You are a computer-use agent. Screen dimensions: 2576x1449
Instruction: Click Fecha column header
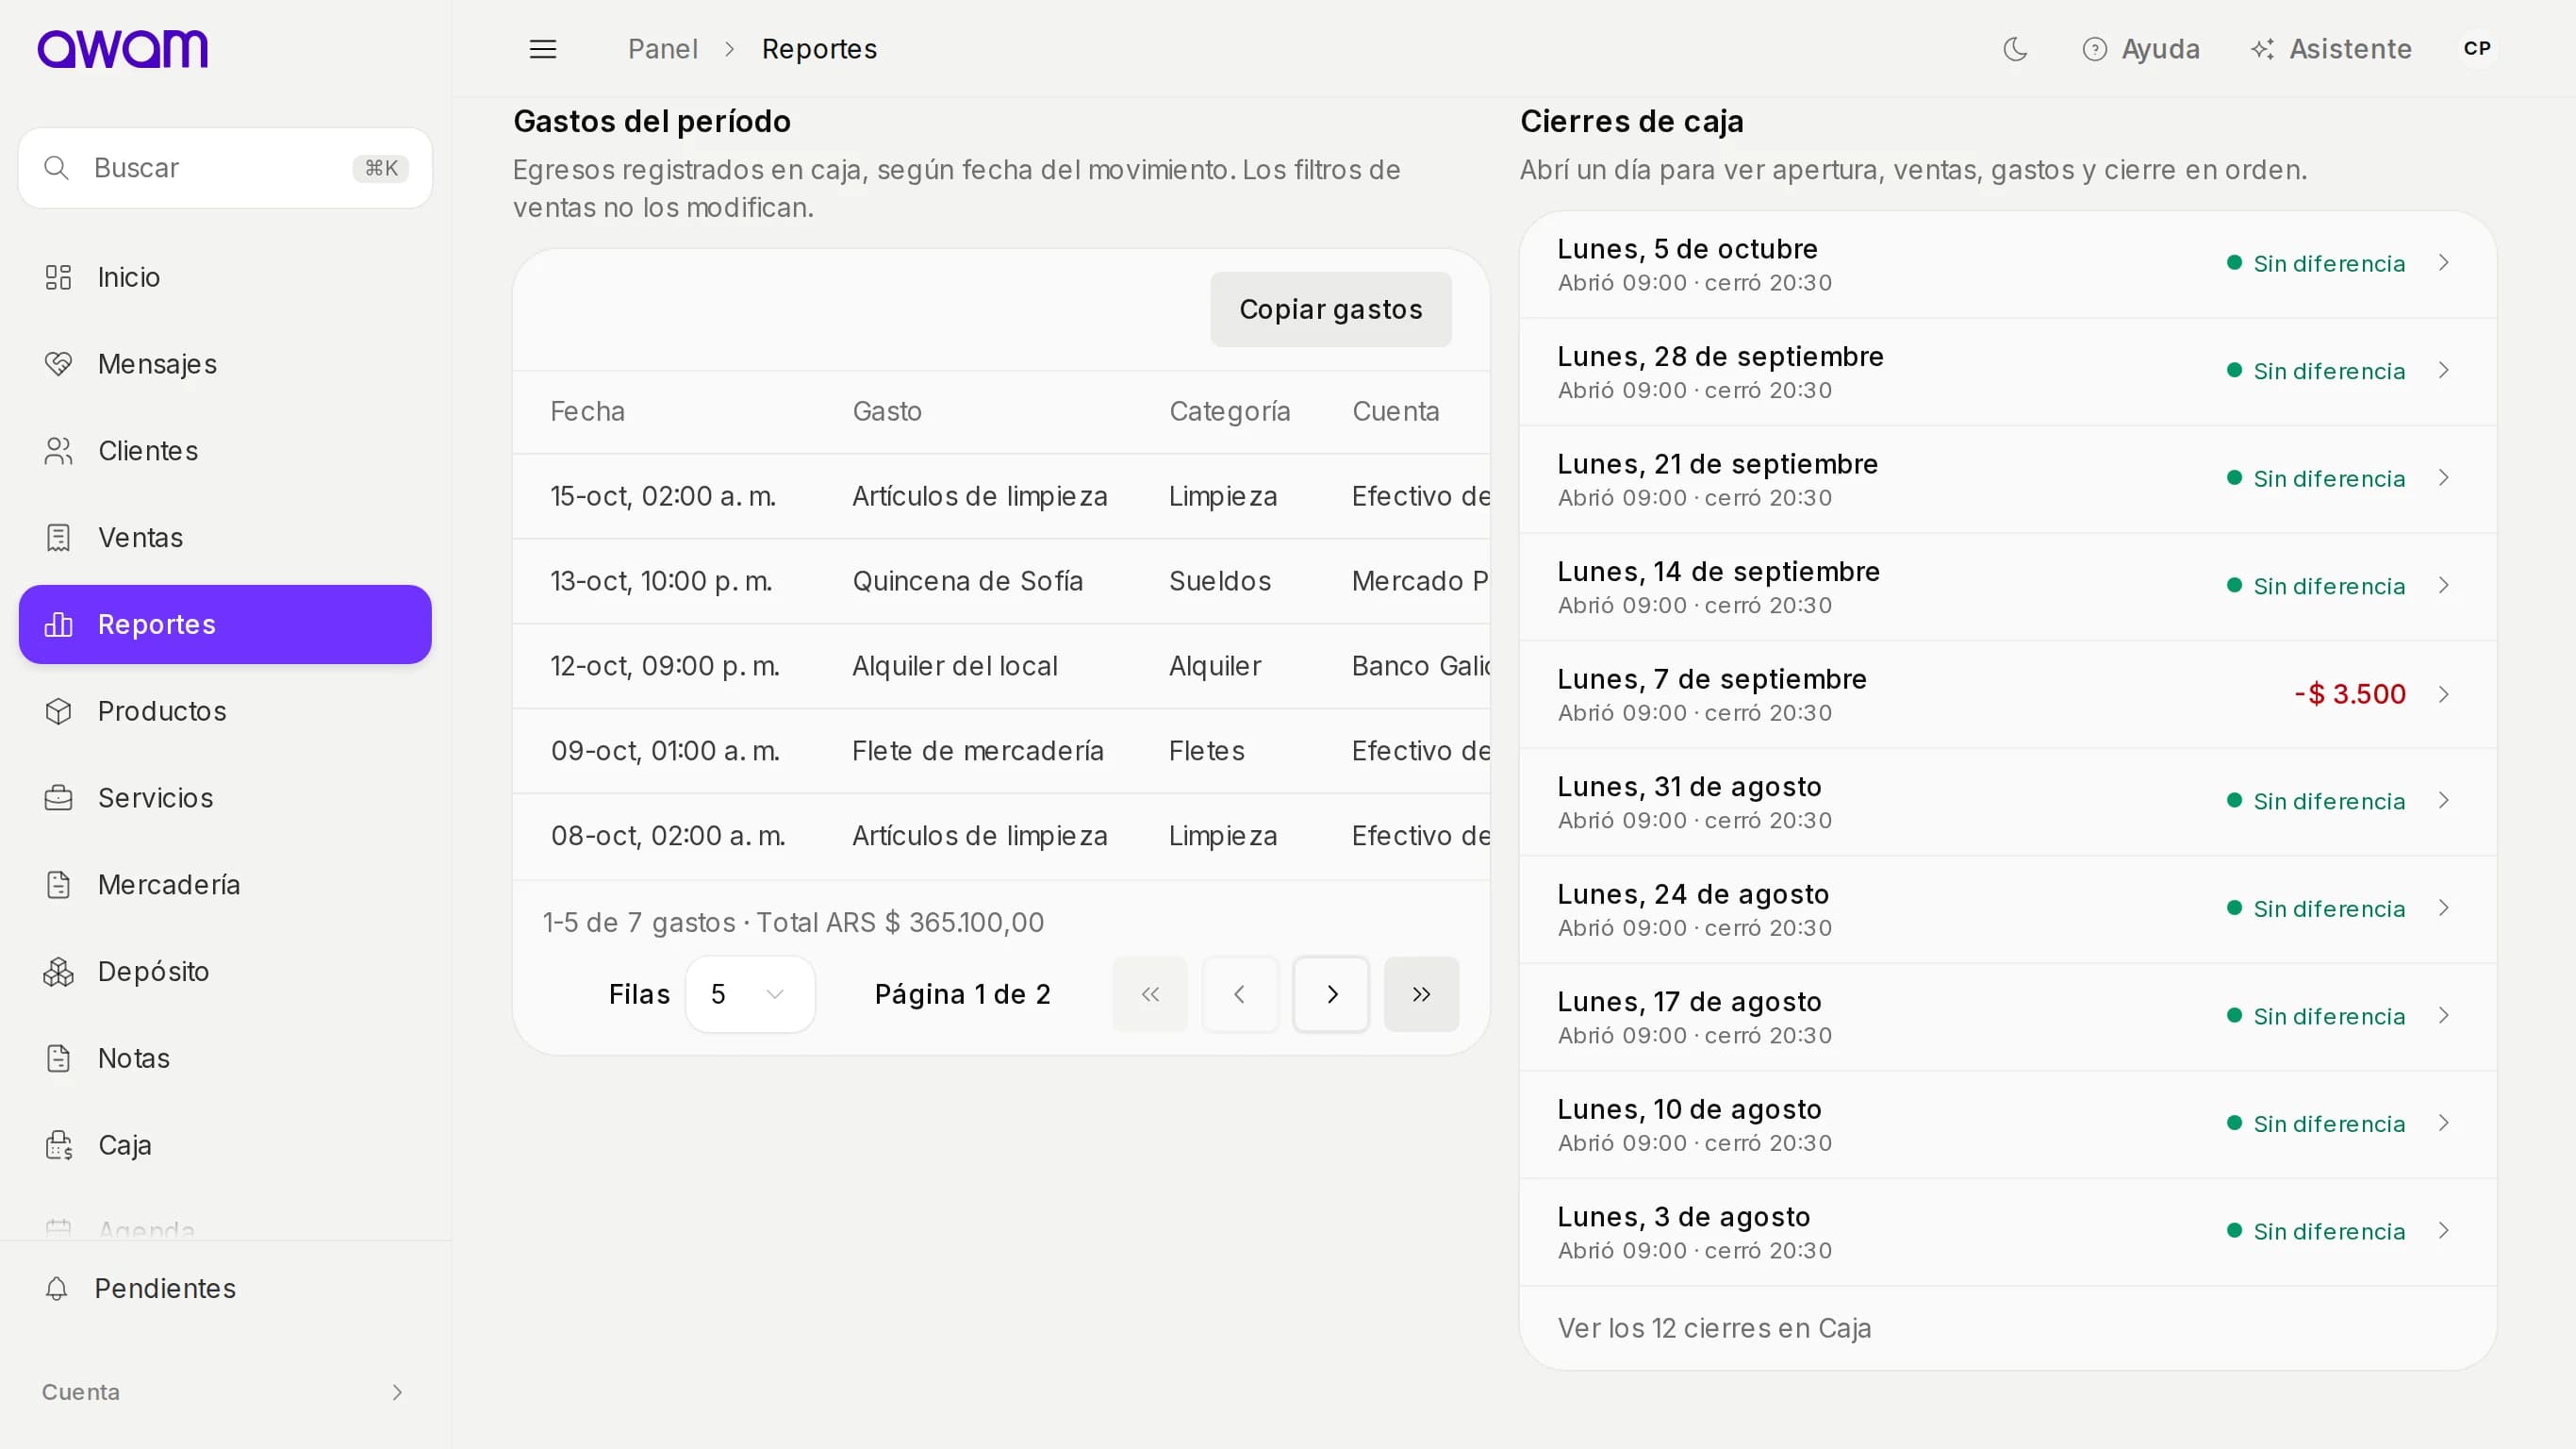587,412
